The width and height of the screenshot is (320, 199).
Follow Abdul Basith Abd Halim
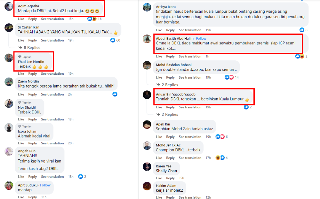[201, 38]
